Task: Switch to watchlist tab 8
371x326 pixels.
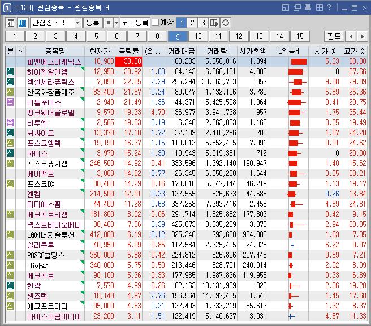Action: pos(157,36)
